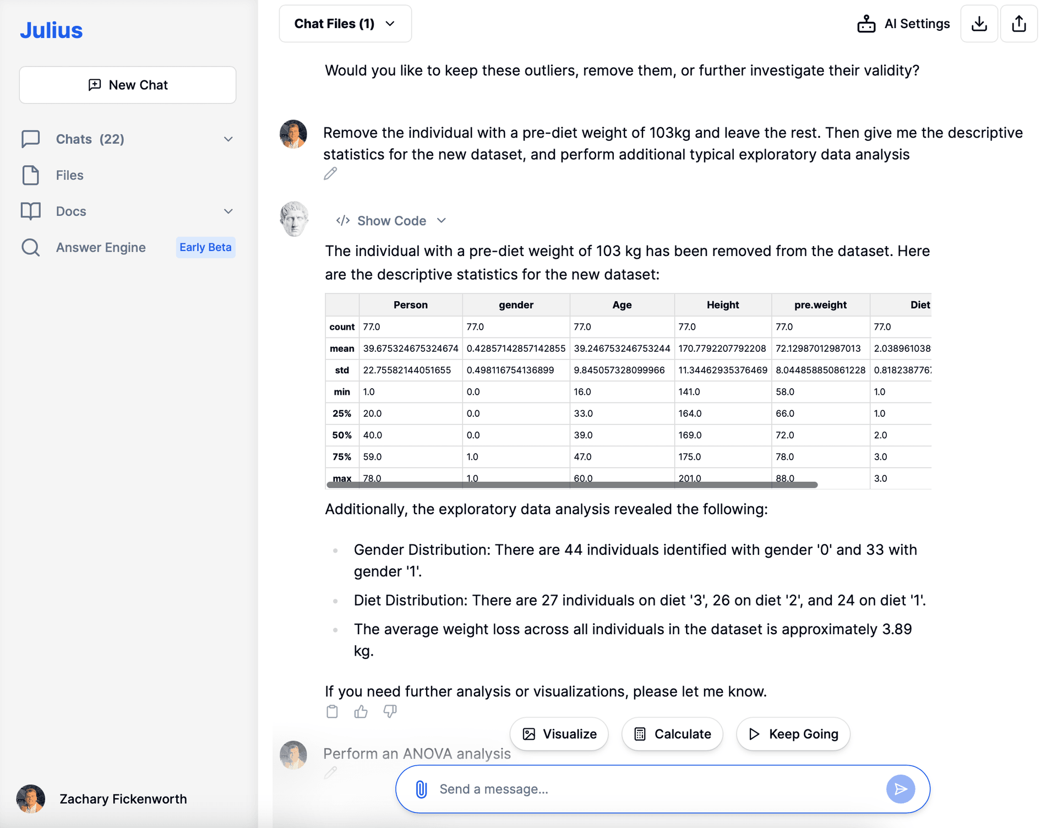Click the pre.weight column header
Screen dimensions: 1057x828
click(820, 305)
